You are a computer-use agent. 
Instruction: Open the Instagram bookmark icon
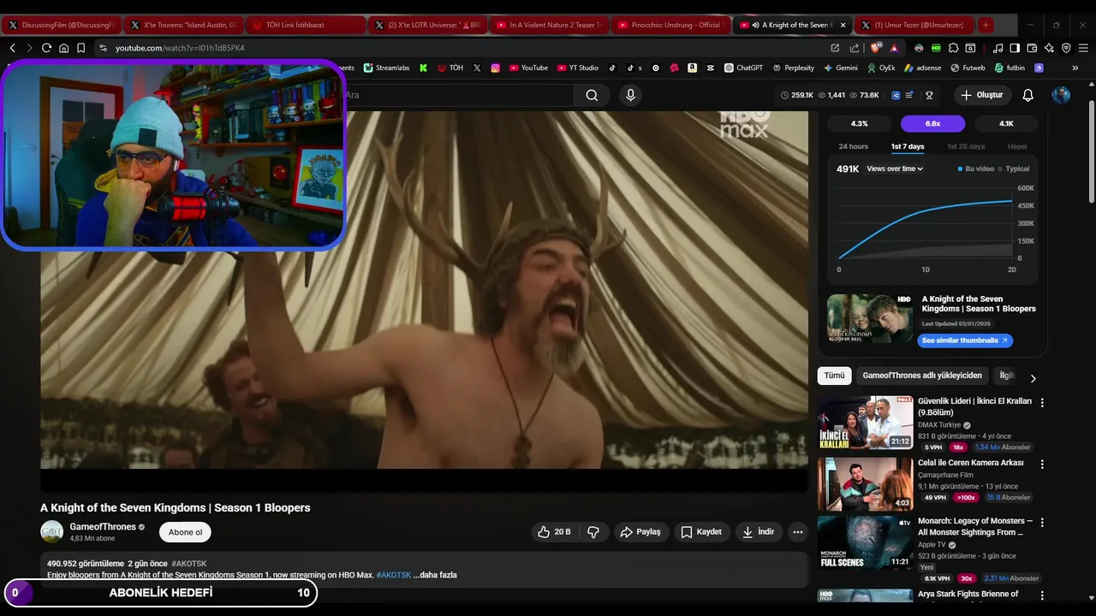(495, 68)
